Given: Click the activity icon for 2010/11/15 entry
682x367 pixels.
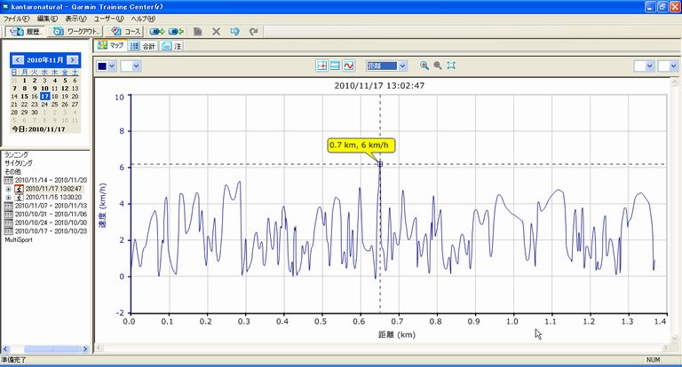Looking at the screenshot, I should 19,197.
